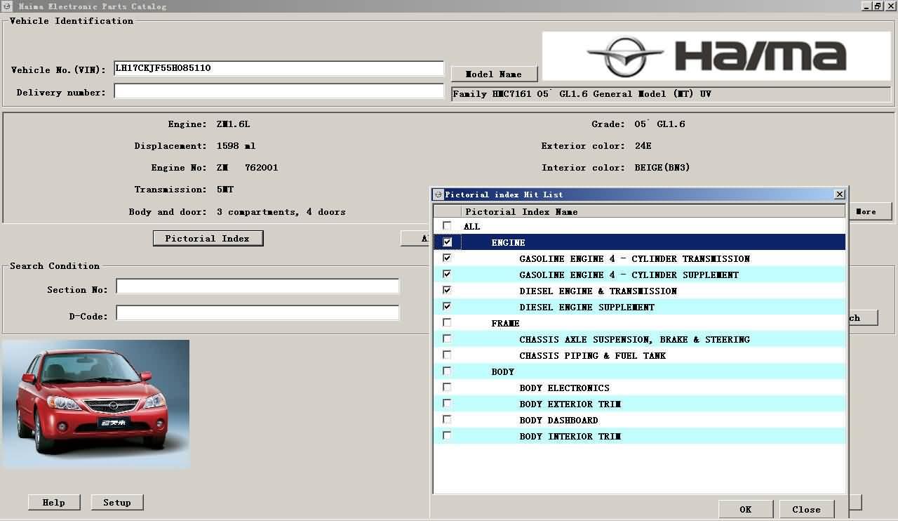The height and width of the screenshot is (521, 898).
Task: Click the Section No input field
Action: pos(257,286)
